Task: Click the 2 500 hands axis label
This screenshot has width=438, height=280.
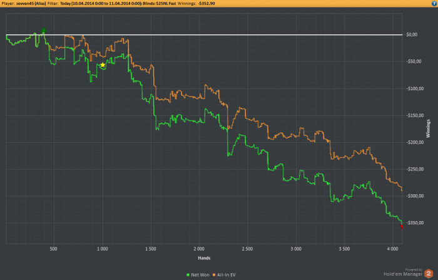Action: point(248,249)
